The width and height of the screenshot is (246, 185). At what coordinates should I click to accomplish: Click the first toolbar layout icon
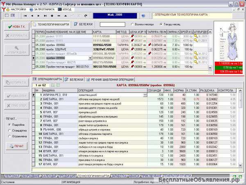pos(7,16)
